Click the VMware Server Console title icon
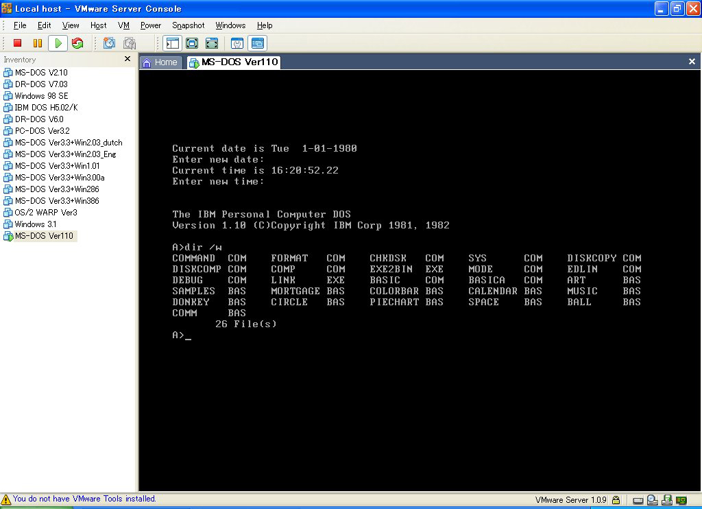This screenshot has width=702, height=509. click(7, 8)
